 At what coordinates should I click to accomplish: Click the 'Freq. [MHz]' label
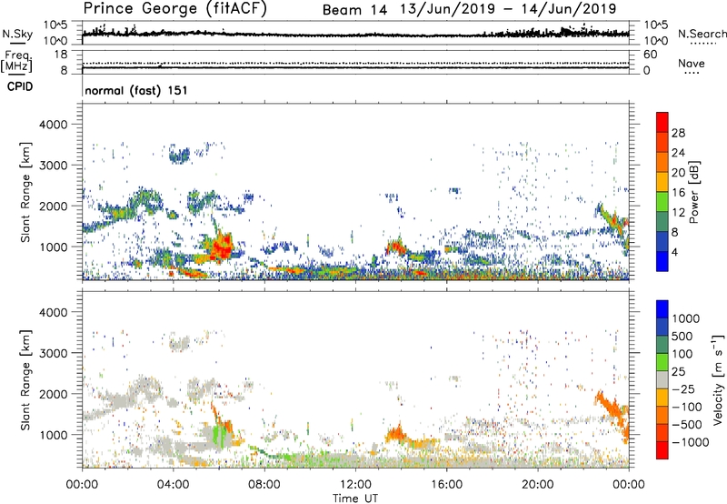(16, 61)
